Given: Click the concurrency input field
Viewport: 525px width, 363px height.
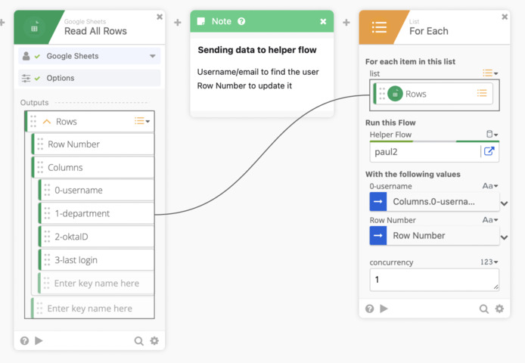Looking at the screenshot, I should tap(434, 280).
